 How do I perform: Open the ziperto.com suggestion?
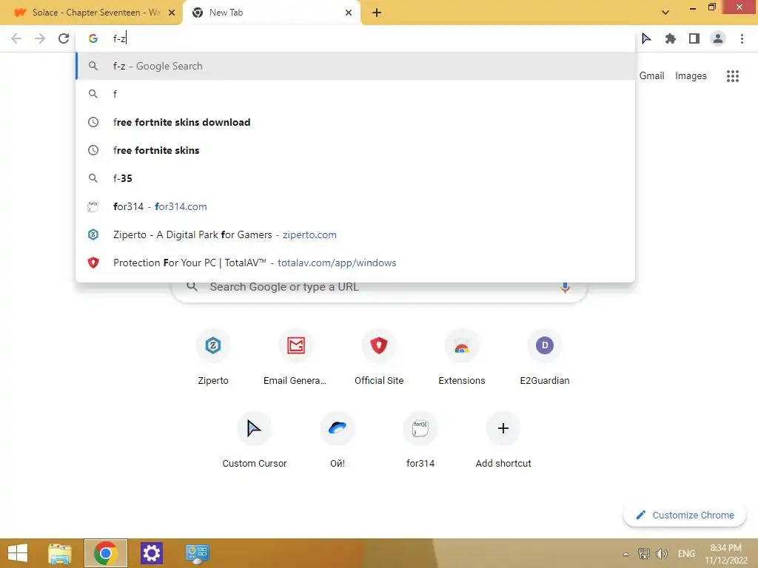tap(355, 234)
